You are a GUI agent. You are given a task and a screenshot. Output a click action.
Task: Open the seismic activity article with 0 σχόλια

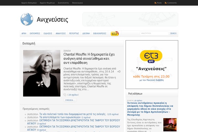click(x=74, y=128)
